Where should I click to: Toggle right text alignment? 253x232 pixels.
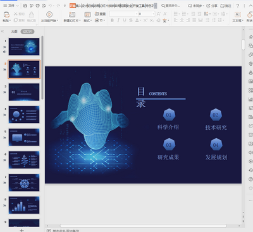coord(188,20)
